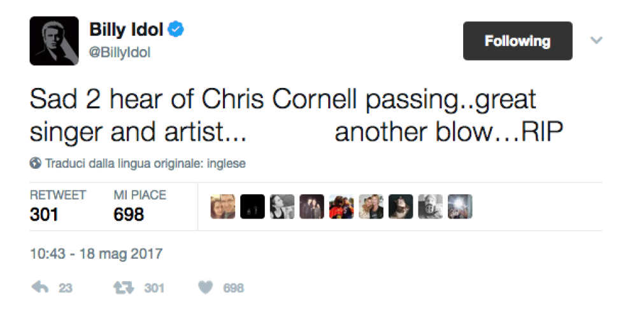This screenshot has width=637, height=318.
Task: Open the Billy Idol display name
Action: point(125,30)
